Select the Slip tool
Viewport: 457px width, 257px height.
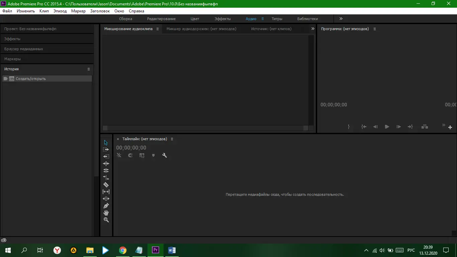coord(106,192)
